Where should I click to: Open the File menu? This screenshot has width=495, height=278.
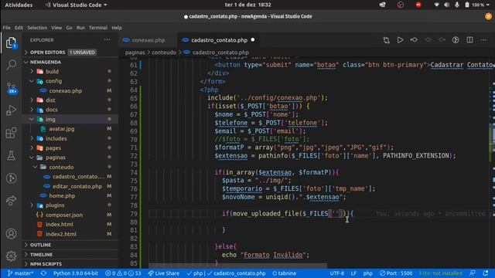[x=7, y=28]
